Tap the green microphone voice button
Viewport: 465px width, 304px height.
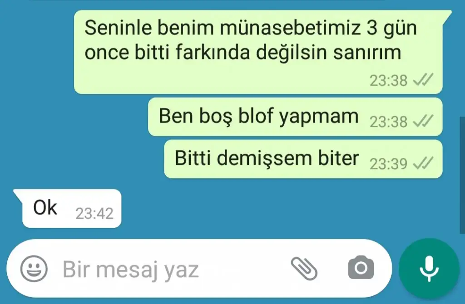429,269
